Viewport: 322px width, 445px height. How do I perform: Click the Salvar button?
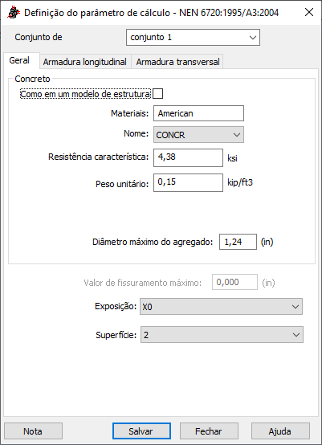(141, 431)
